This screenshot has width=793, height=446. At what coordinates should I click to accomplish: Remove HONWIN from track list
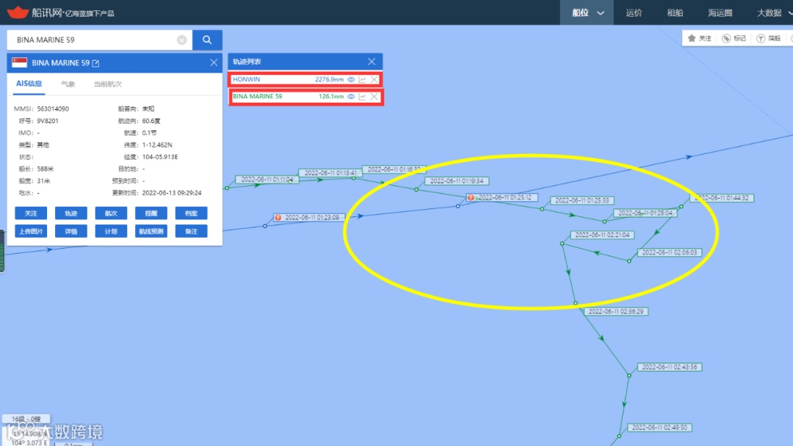click(x=374, y=79)
